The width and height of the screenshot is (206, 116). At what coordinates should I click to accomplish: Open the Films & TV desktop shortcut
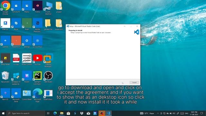pyautogui.click(x=16, y=7)
